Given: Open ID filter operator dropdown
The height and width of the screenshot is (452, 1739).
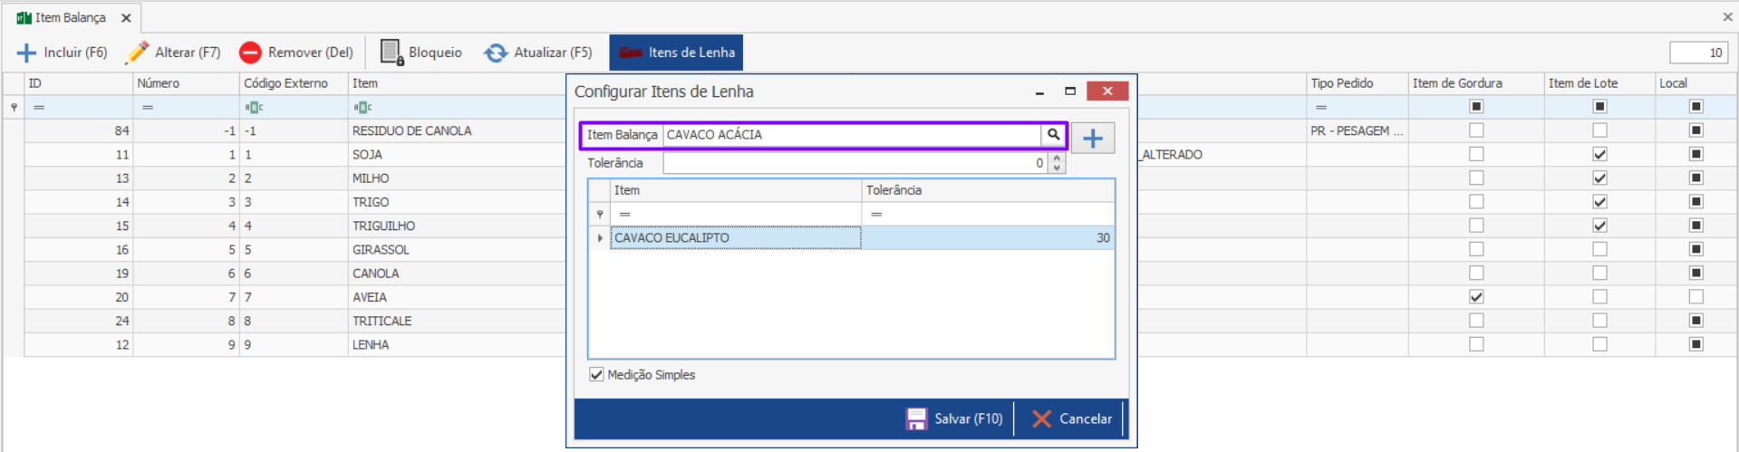Looking at the screenshot, I should pos(39,107).
